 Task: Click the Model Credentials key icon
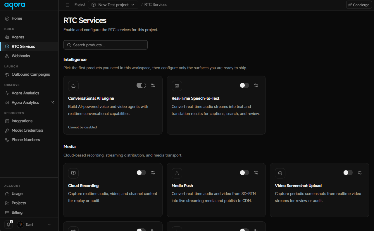pyautogui.click(x=7, y=130)
